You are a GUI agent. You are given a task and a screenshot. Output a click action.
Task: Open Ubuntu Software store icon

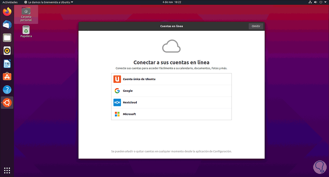[x=7, y=77]
